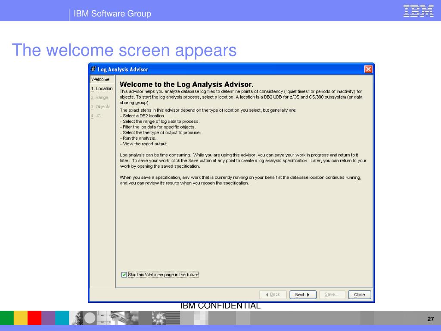Click the 'Run the analysis.' line
The height and width of the screenshot is (331, 441).
coord(138,138)
